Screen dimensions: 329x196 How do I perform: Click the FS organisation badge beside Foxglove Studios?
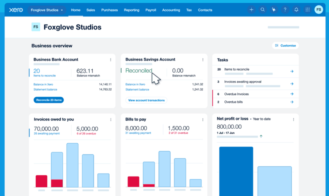(x=36, y=27)
